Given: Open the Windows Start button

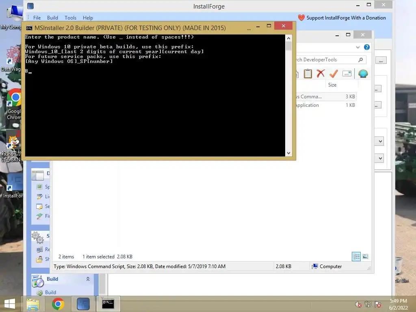Looking at the screenshot, I should coord(10,304).
